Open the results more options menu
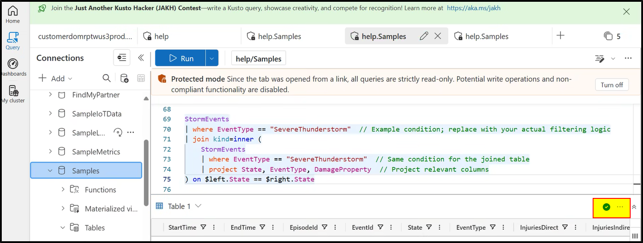643x243 pixels. [620, 207]
